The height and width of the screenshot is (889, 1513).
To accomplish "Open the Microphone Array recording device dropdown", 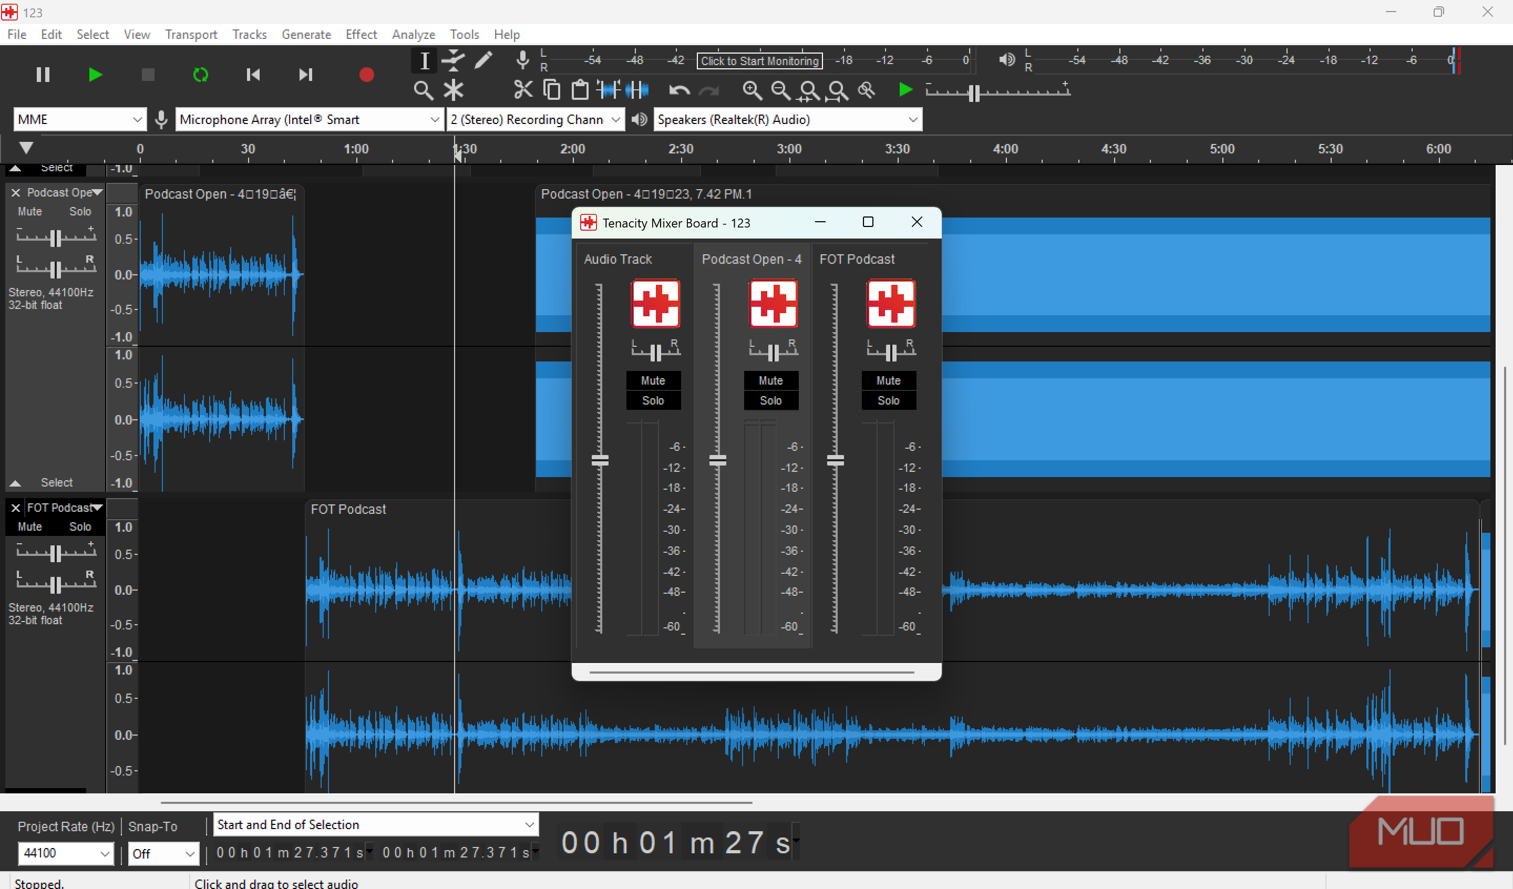I will (x=310, y=119).
